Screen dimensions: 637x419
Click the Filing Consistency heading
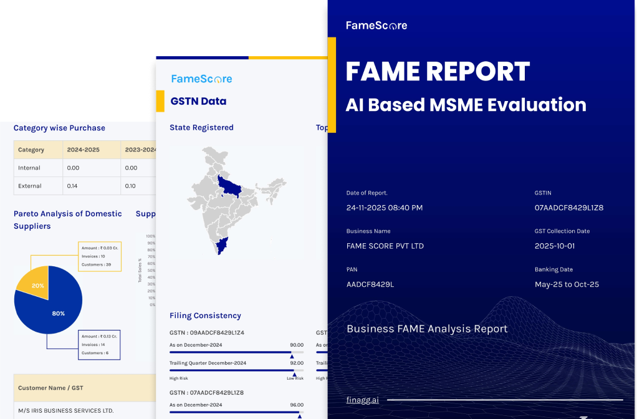[205, 315]
